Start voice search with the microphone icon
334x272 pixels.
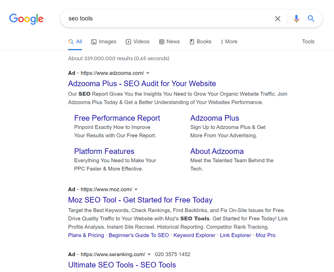click(x=296, y=18)
